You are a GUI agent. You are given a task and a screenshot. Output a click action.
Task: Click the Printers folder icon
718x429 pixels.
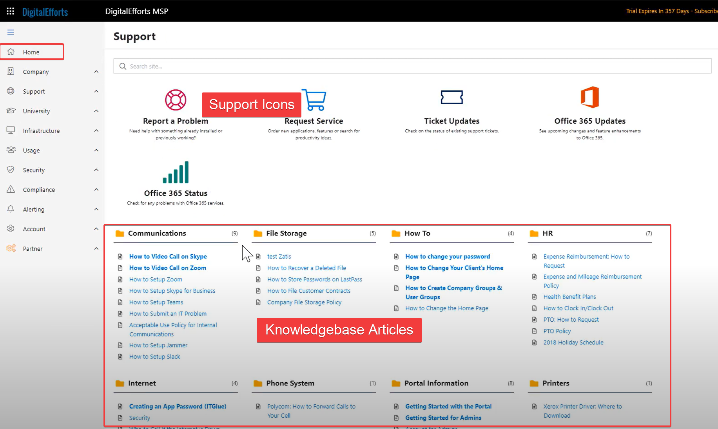pos(534,384)
